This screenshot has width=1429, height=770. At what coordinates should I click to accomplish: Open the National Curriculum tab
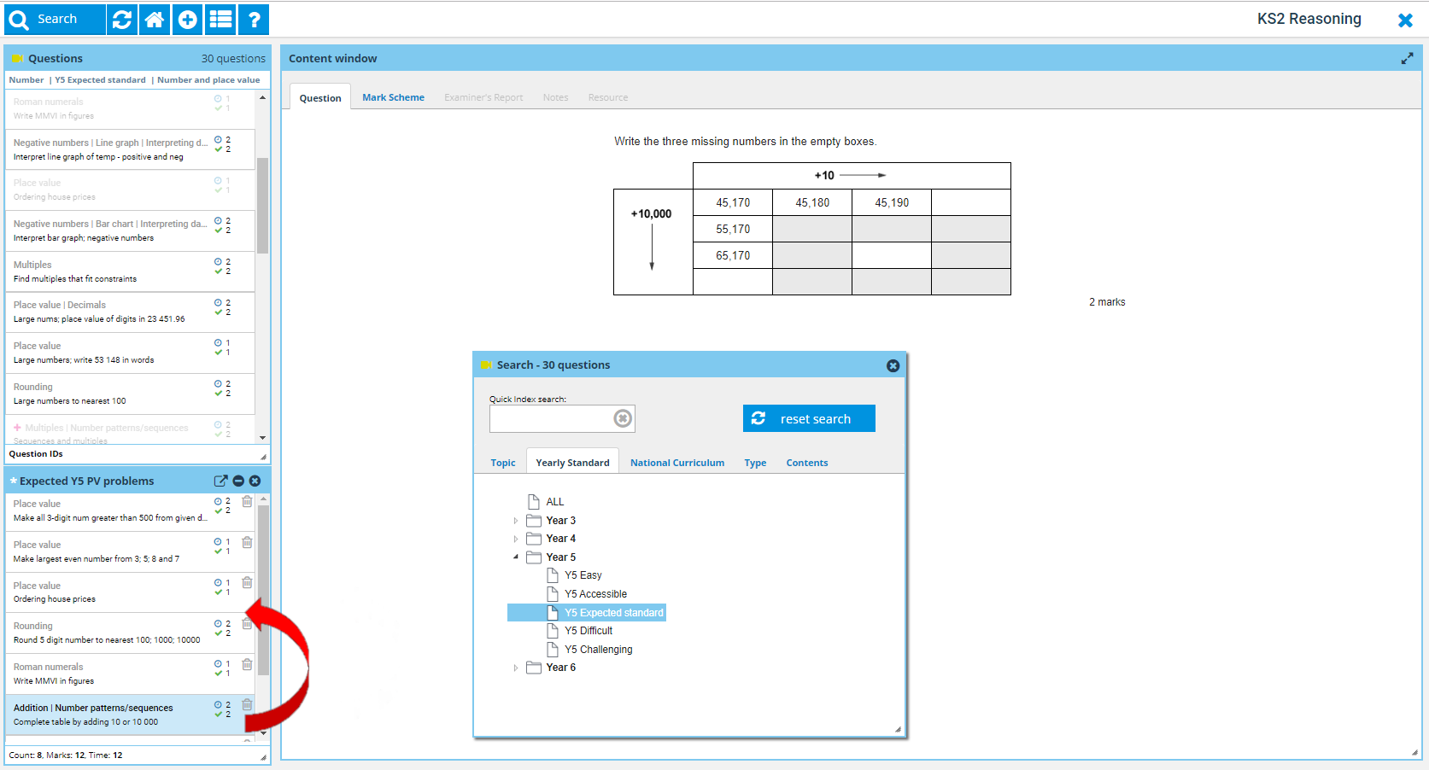[x=676, y=463]
